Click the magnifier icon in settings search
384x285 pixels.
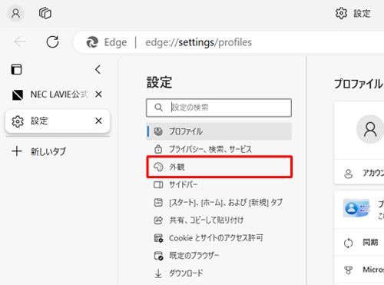pos(158,108)
